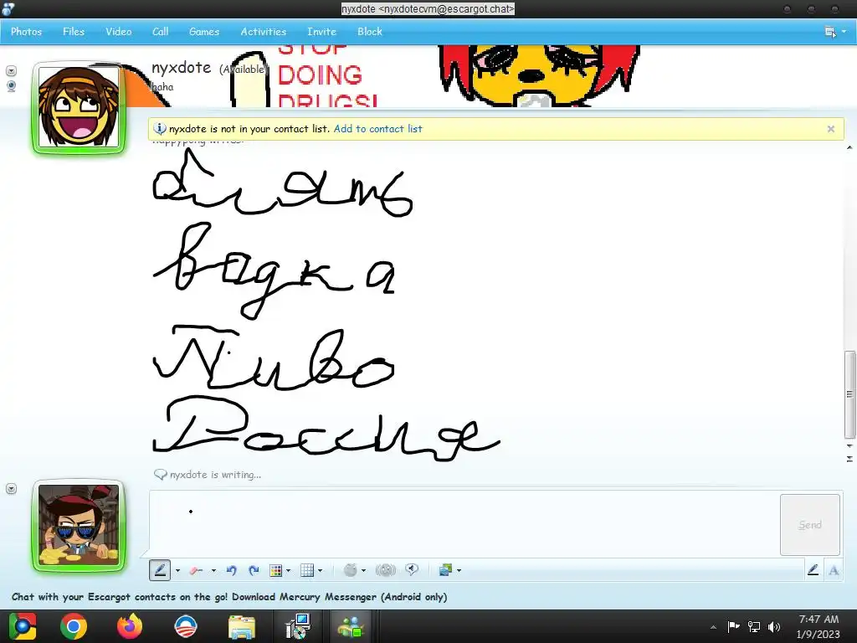Open the eraser size options arrow

213,571
